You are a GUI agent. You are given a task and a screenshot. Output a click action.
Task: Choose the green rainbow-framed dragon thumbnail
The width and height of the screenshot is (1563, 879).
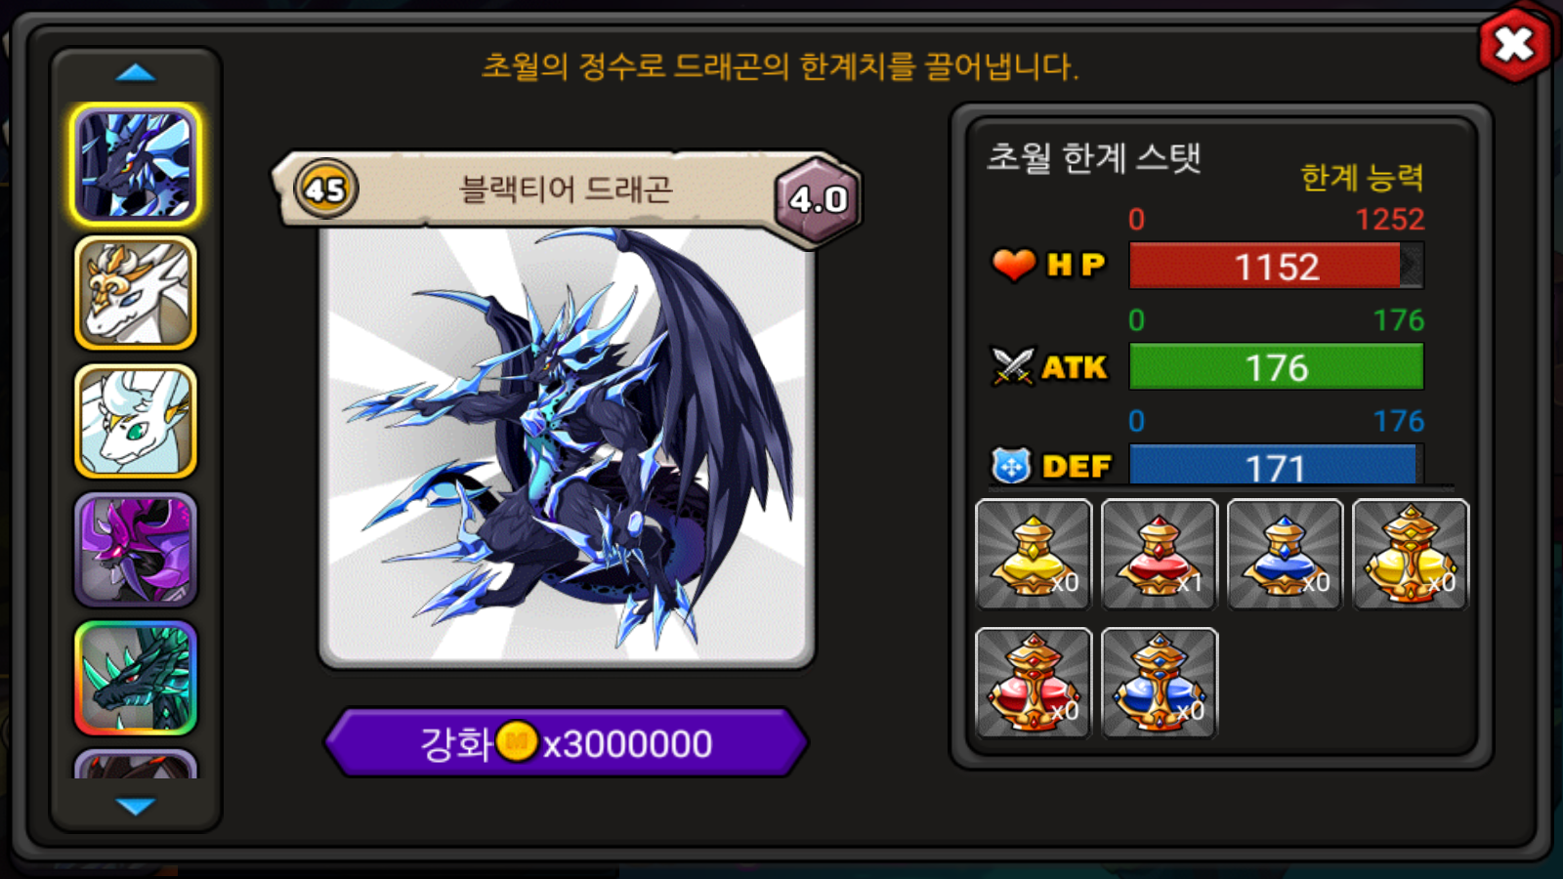pos(136,678)
